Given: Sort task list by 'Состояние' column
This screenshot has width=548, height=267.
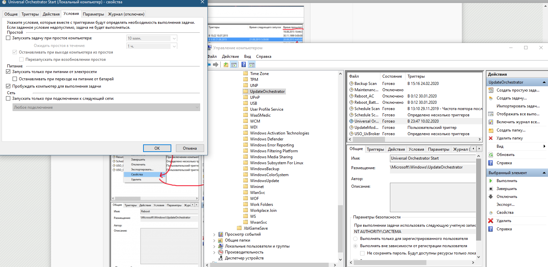Looking at the screenshot, I should point(392,76).
